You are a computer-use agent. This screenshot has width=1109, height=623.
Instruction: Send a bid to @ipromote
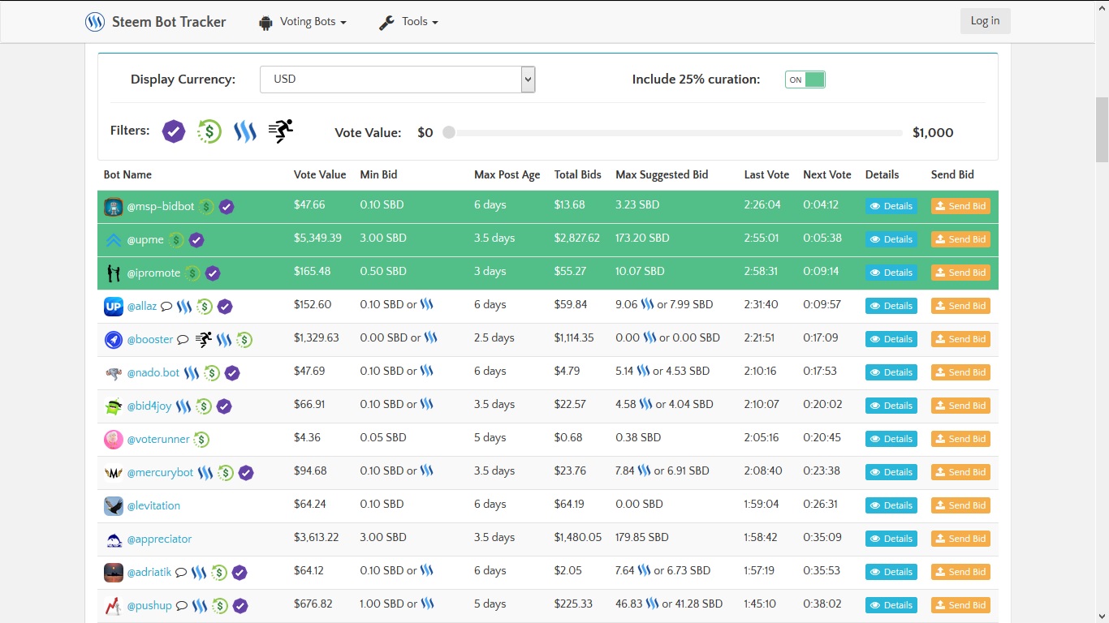pos(960,273)
